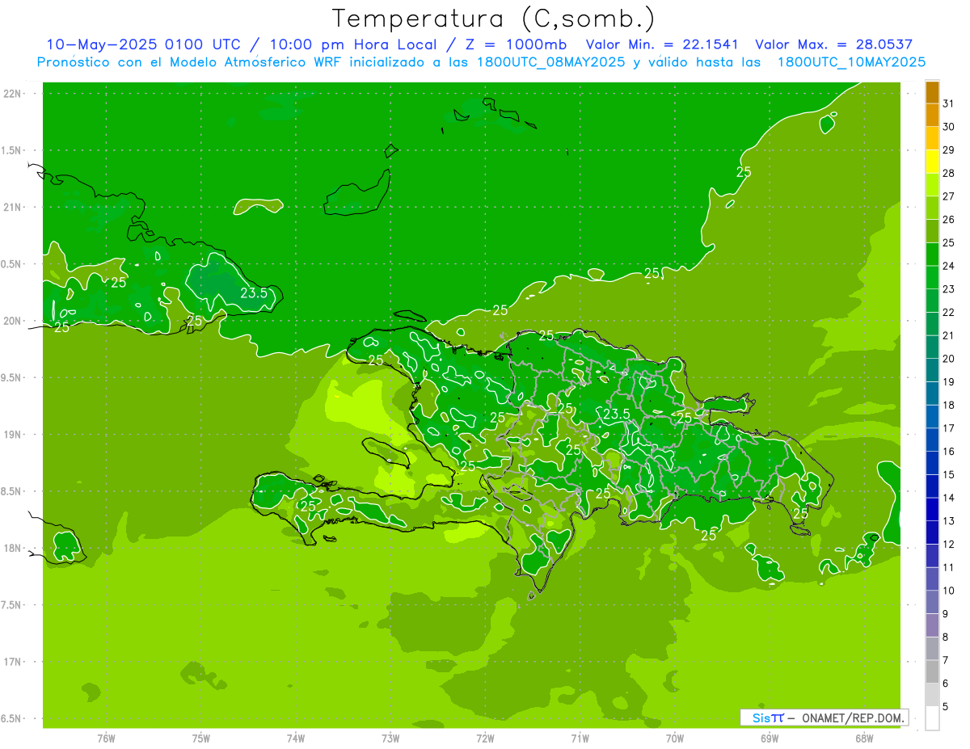Viewport: 970px width, 749px height.
Task: Click the '18N' latitude axis label
Action: tap(13, 548)
